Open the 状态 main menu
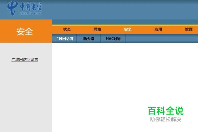Viewport: 198px width, 132px height. coord(67,29)
